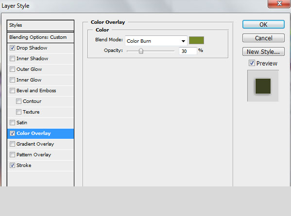Enable the Bevel and Emboss checkbox
Viewport: 291px width, 216px height.
click(x=12, y=90)
